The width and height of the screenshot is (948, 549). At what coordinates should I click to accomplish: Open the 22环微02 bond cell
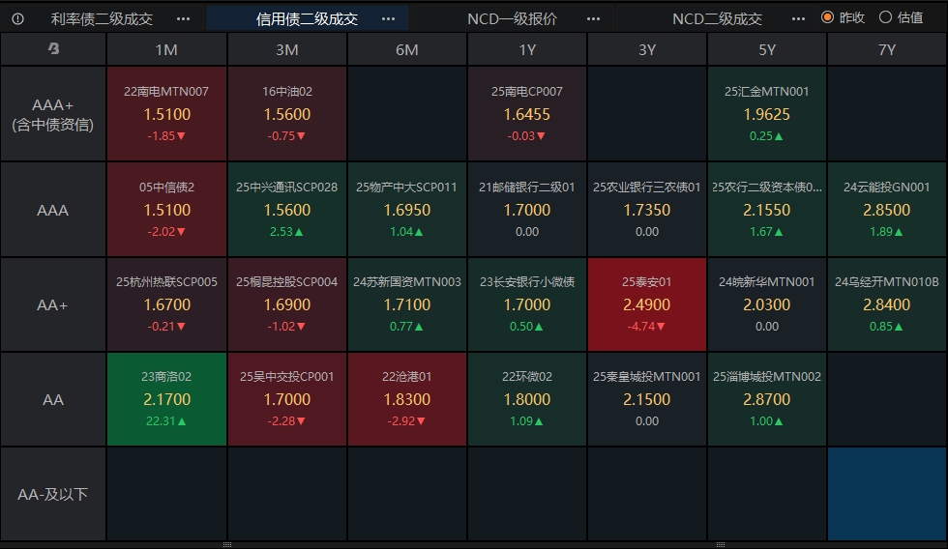527,399
